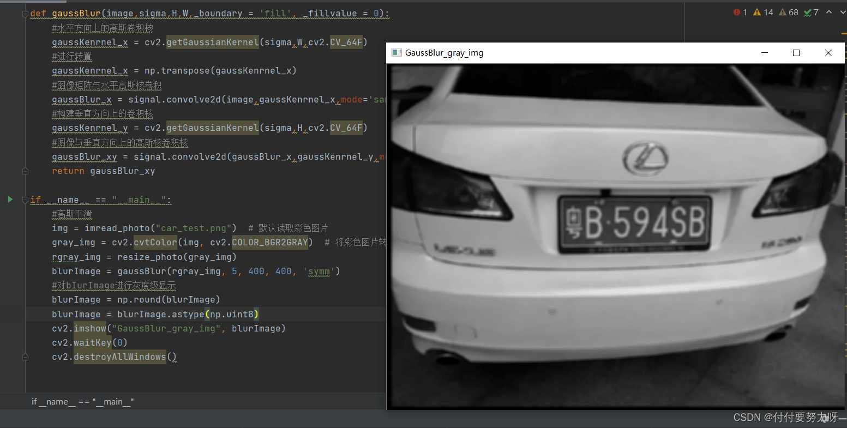Collapse the gaussBlur function definition
847x428 pixels.
click(25, 14)
